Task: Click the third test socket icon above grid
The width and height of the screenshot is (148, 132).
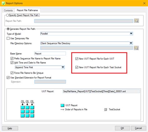Action: tap(32, 101)
